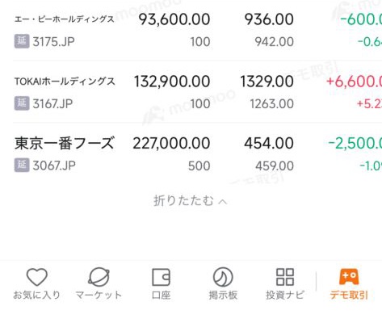The height and width of the screenshot is (327, 382).
Task: Open the Market planet icon
Action: pyautogui.click(x=99, y=277)
